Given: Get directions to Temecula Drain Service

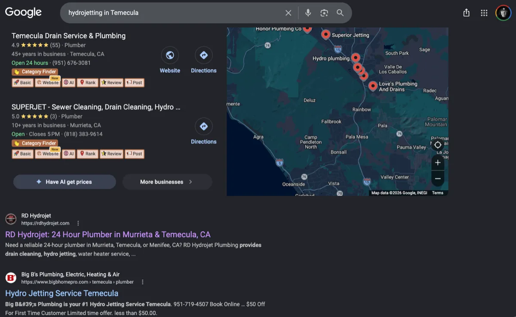Looking at the screenshot, I should point(204,55).
